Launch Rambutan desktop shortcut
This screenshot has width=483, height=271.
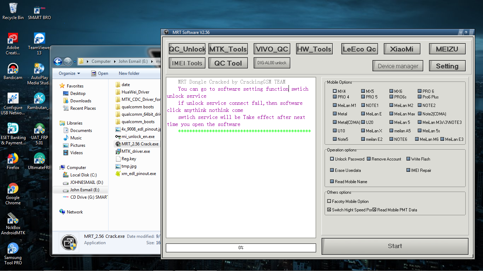pyautogui.click(x=39, y=101)
